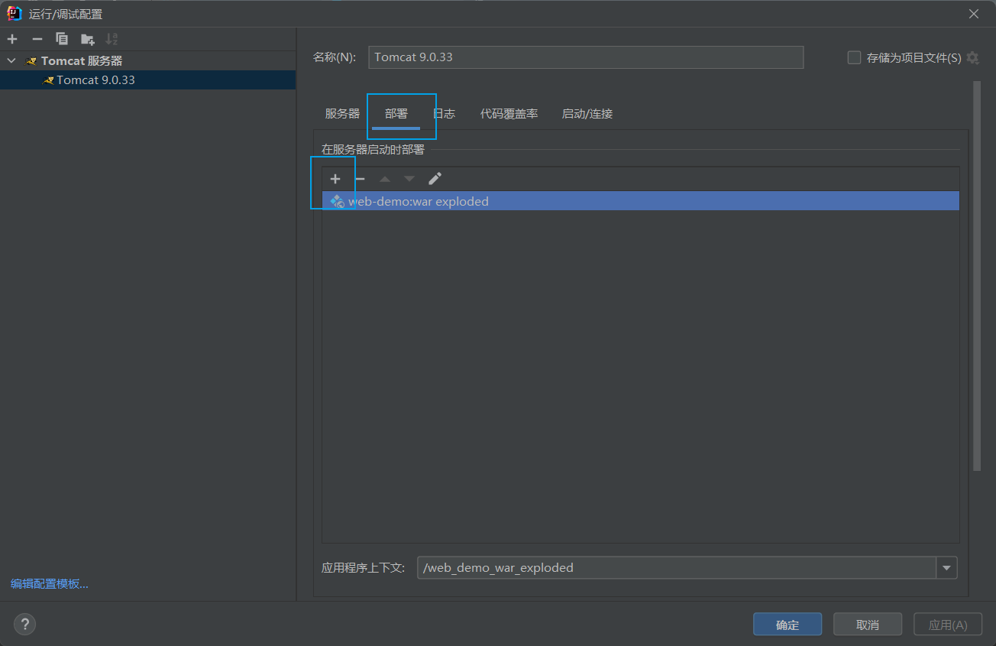The image size is (996, 646).
Task: Open the 代码覆盖率 tab
Action: click(509, 113)
